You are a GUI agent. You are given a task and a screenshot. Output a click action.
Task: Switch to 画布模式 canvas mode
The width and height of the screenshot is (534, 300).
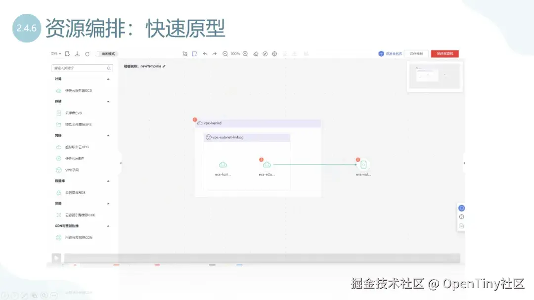point(108,54)
